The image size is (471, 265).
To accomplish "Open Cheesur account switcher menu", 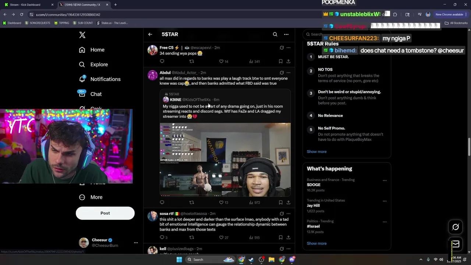I will tap(136, 243).
